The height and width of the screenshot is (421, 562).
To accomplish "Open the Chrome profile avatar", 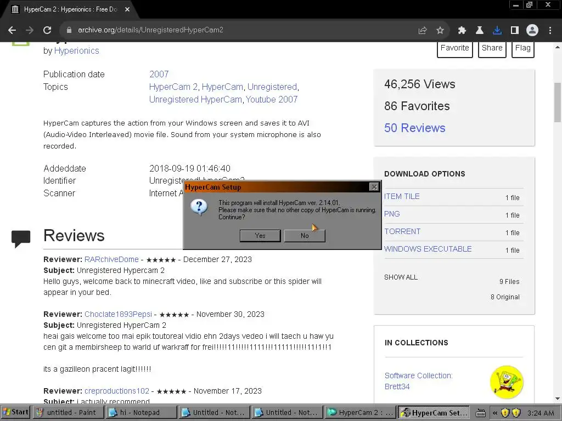I will pyautogui.click(x=532, y=31).
